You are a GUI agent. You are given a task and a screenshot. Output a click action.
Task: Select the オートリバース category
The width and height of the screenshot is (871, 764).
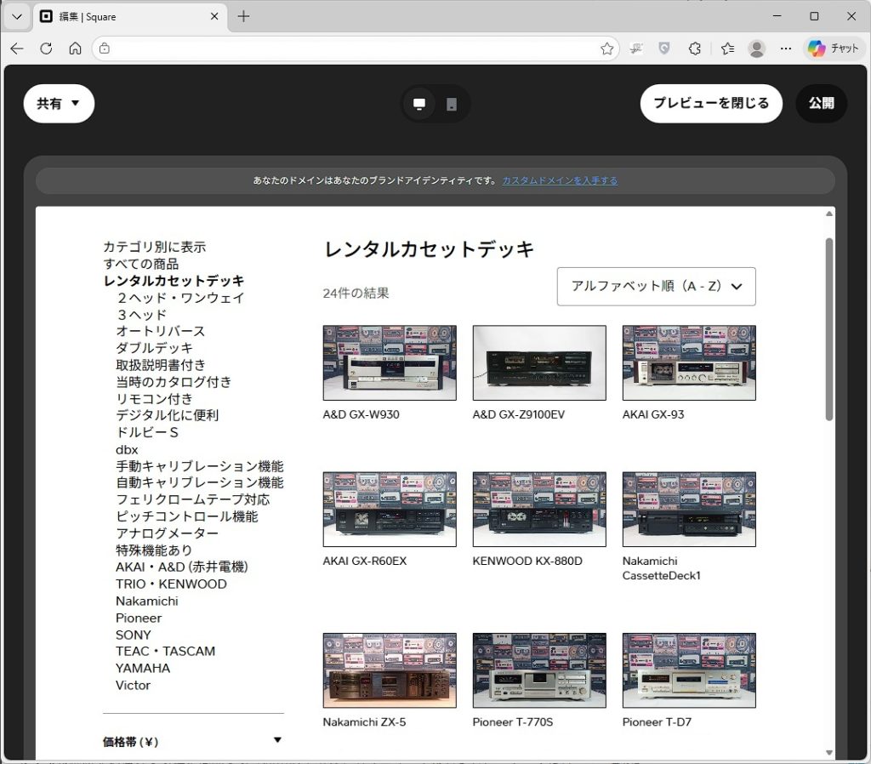tap(160, 331)
